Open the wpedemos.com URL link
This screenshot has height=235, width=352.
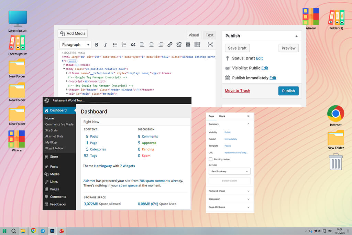(236, 152)
